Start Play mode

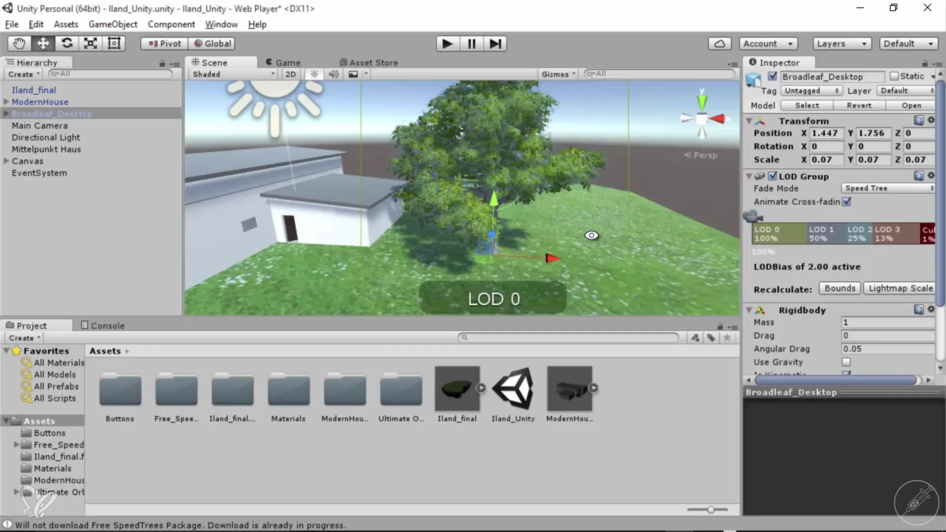coord(447,44)
